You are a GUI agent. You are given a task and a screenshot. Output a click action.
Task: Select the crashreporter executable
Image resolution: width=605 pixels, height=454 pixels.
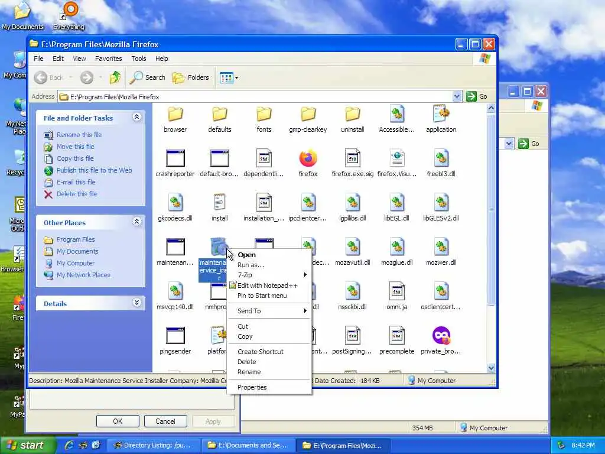click(175, 158)
